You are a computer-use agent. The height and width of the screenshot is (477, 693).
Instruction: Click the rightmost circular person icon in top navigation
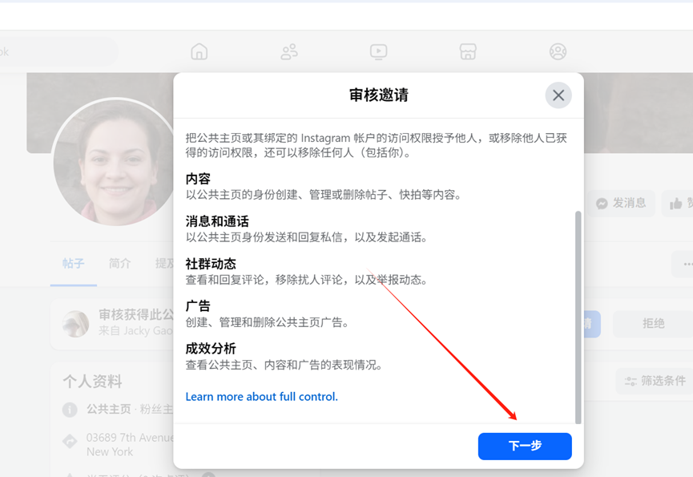coord(558,52)
